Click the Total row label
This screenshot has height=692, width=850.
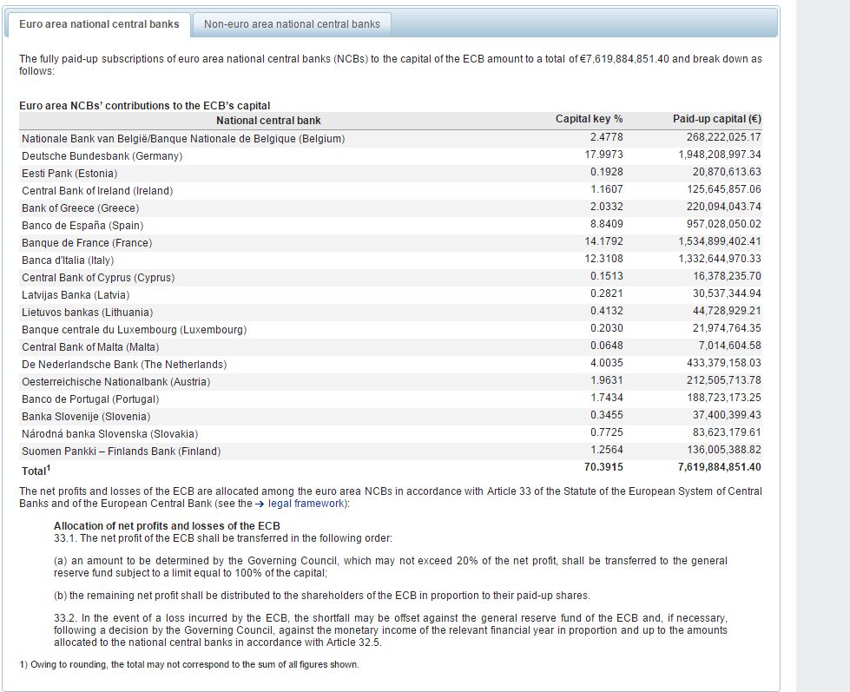click(36, 471)
